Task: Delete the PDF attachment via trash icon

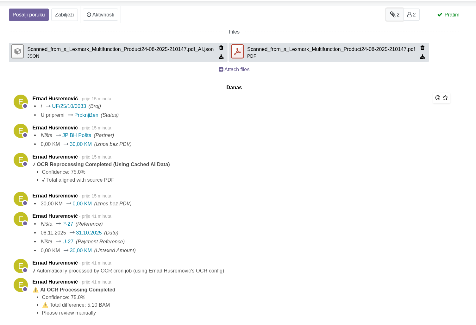Action: click(423, 47)
